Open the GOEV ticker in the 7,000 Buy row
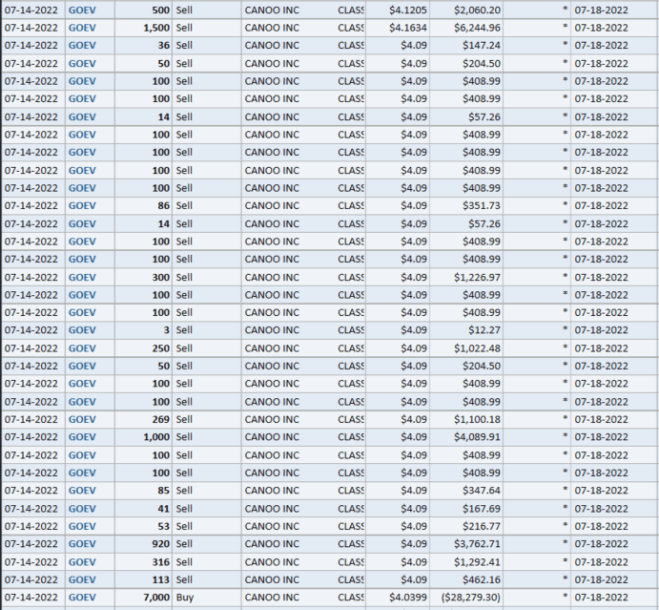This screenshot has height=610, width=659. (82, 598)
